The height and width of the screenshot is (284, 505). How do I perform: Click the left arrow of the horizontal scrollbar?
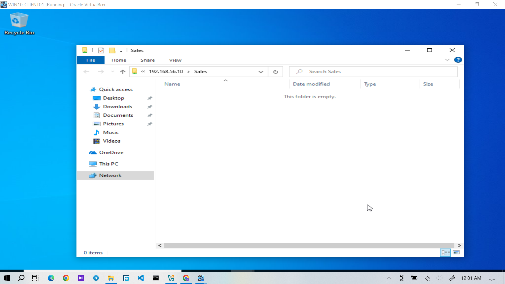pyautogui.click(x=160, y=245)
